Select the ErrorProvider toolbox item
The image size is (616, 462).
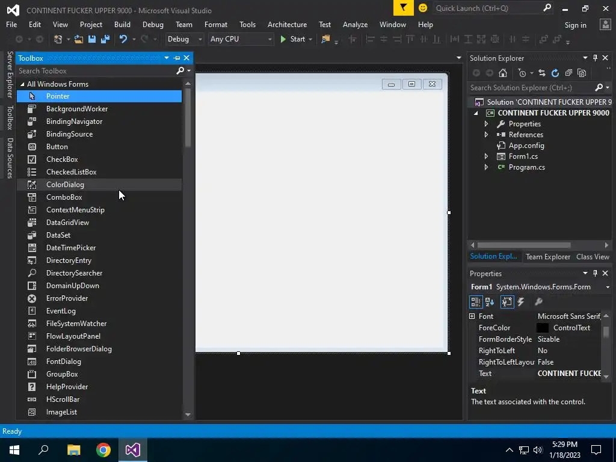99,298
